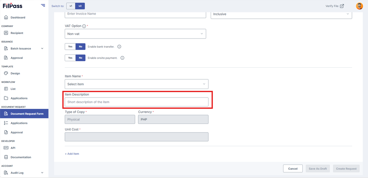The image size is (368, 178).
Task: Switch to version v1
Action: tap(71, 6)
